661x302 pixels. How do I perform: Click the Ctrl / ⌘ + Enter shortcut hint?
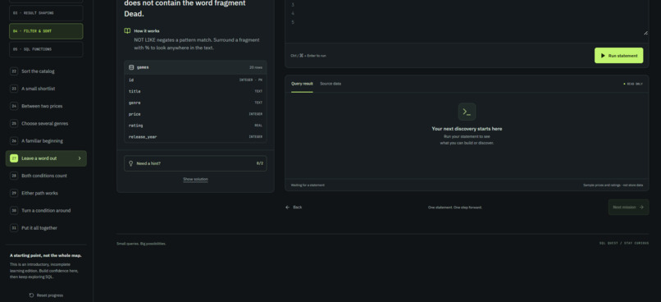(x=308, y=56)
